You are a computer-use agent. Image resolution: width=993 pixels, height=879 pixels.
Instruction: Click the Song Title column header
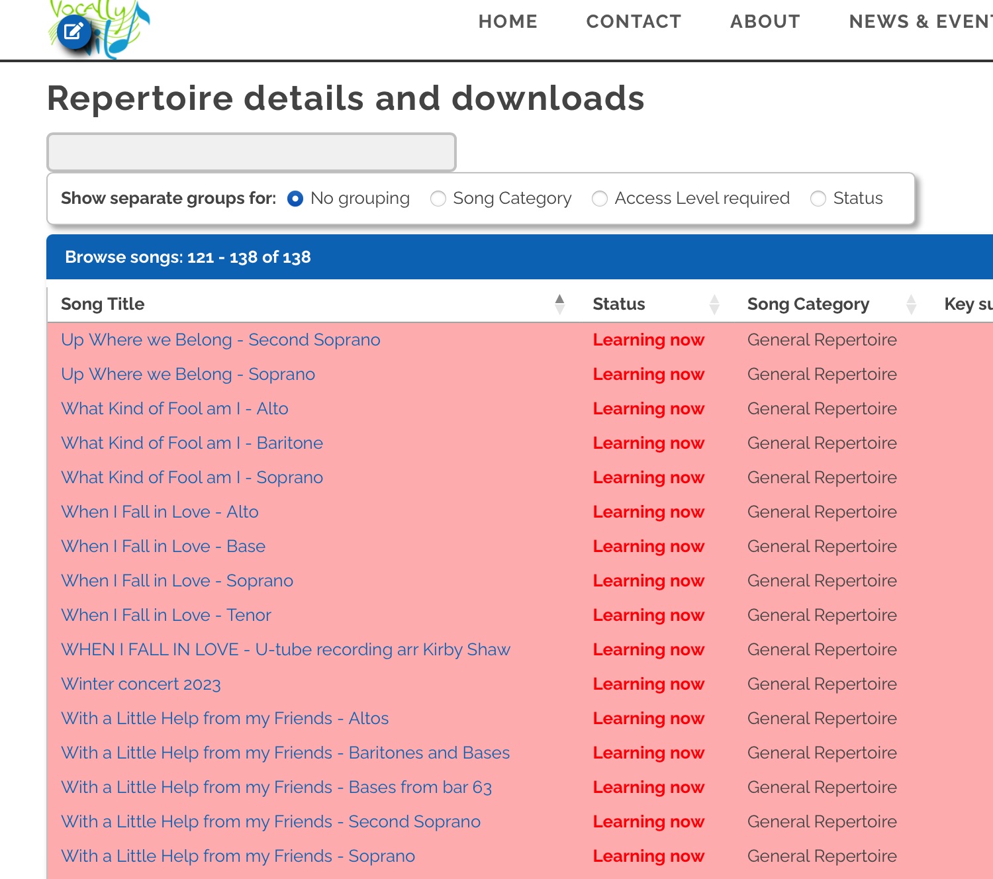(103, 304)
